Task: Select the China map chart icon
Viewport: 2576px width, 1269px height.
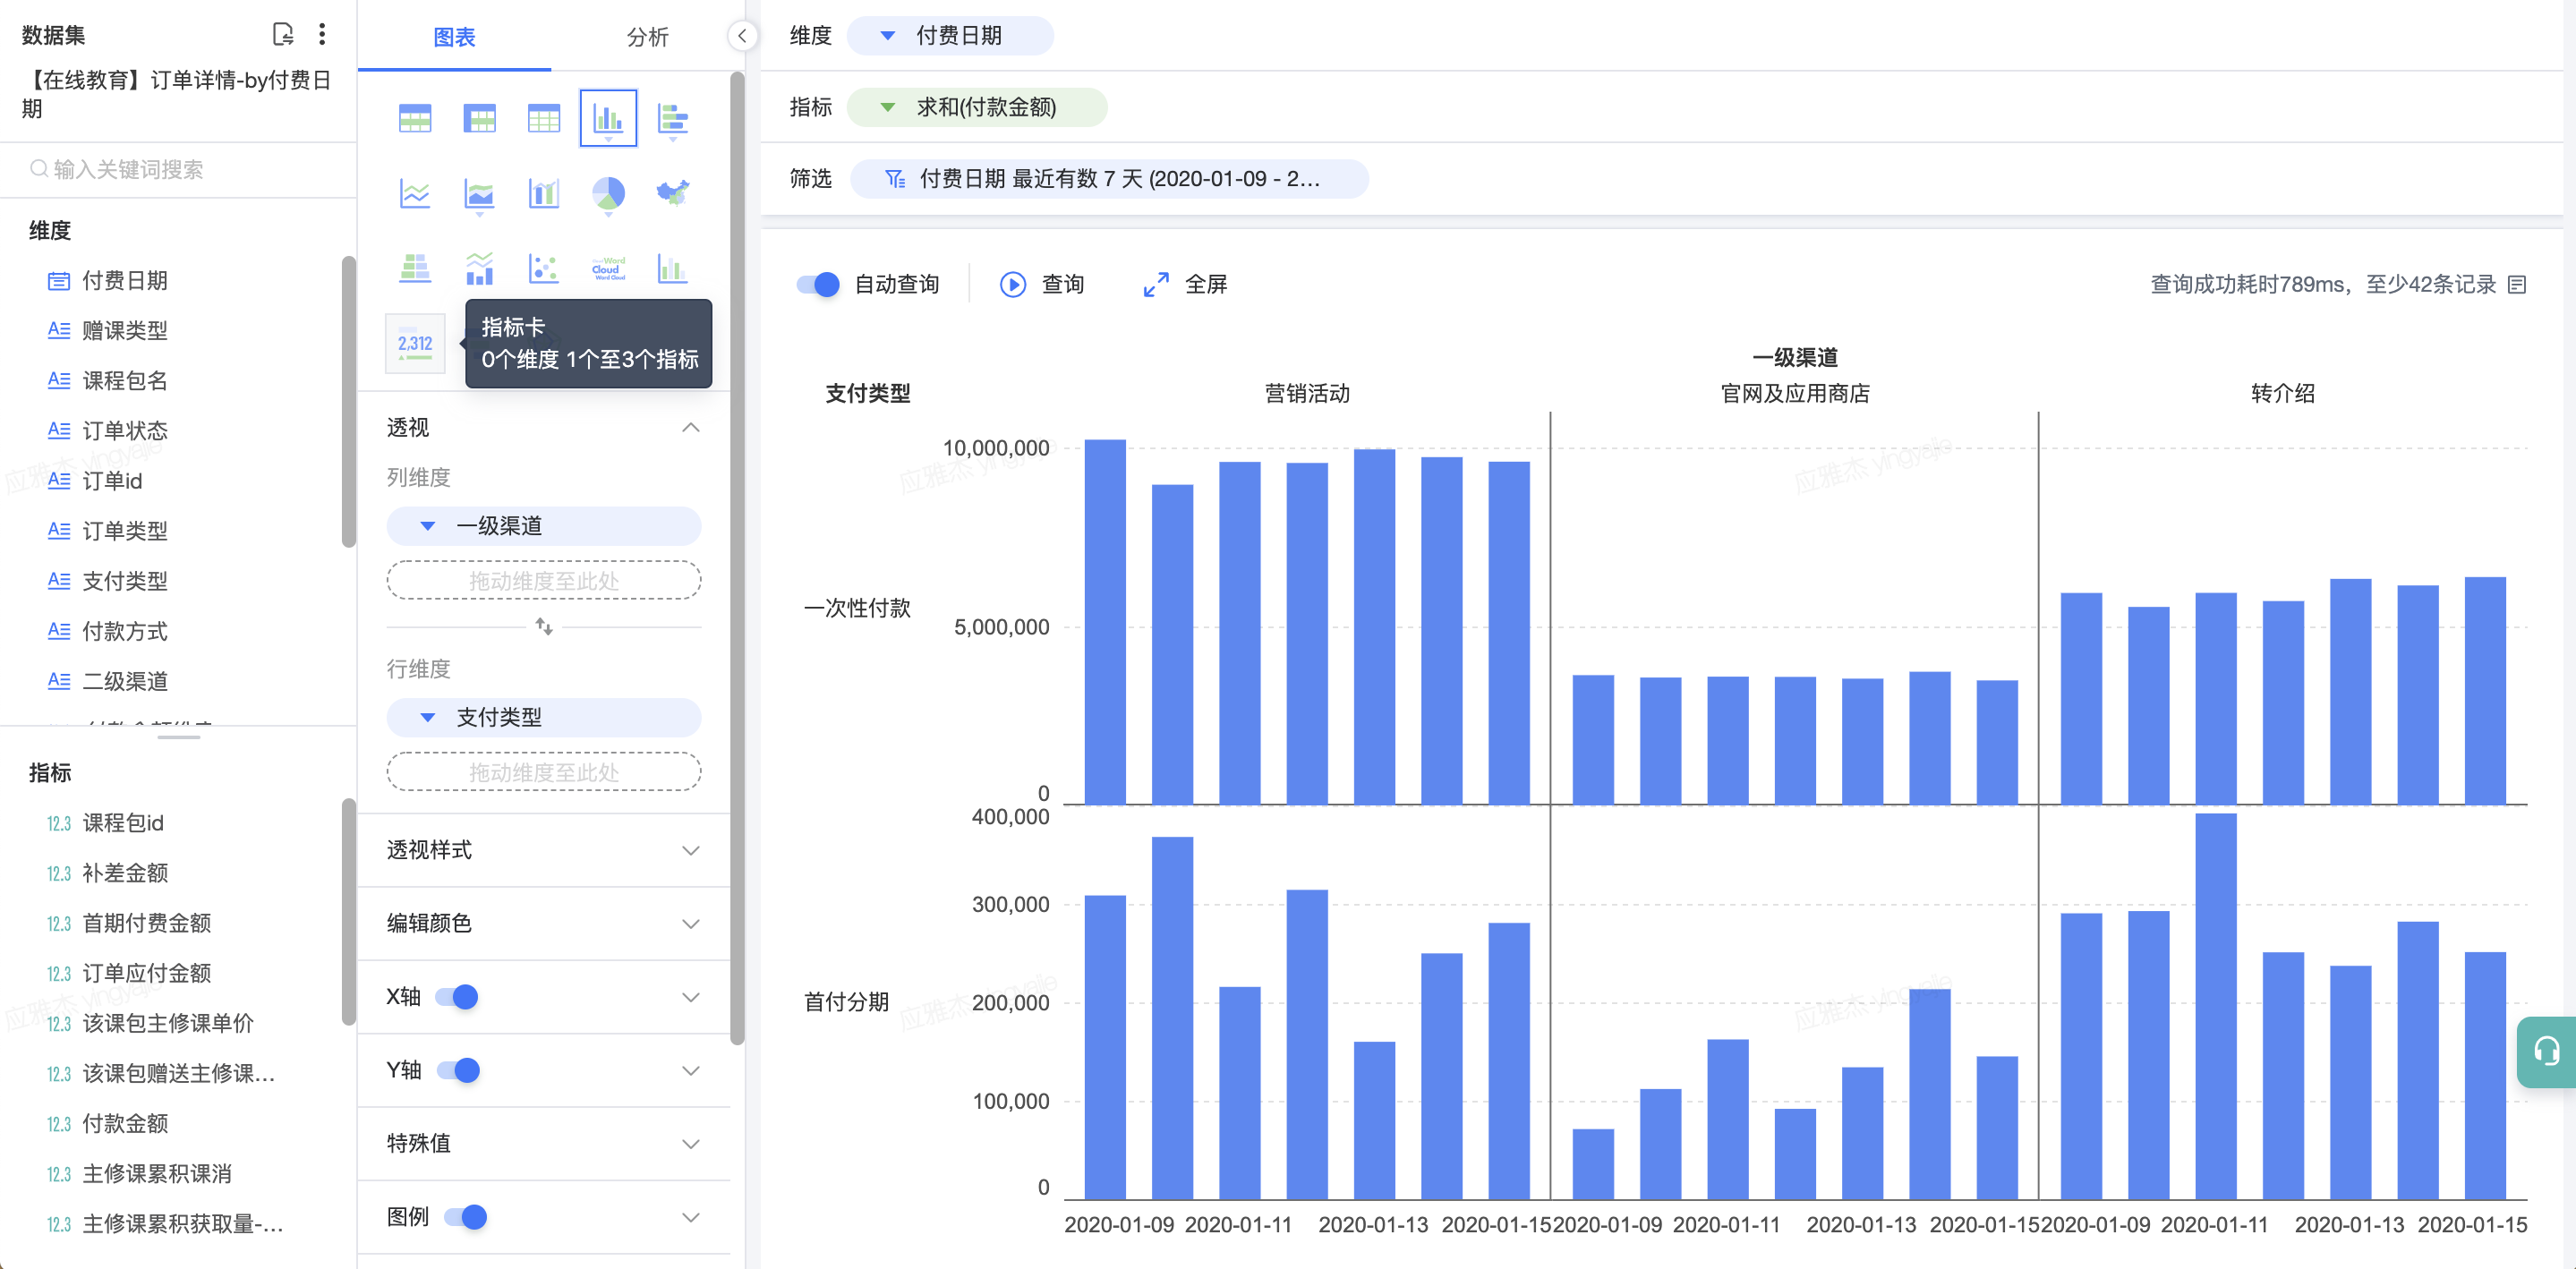Action: (673, 191)
